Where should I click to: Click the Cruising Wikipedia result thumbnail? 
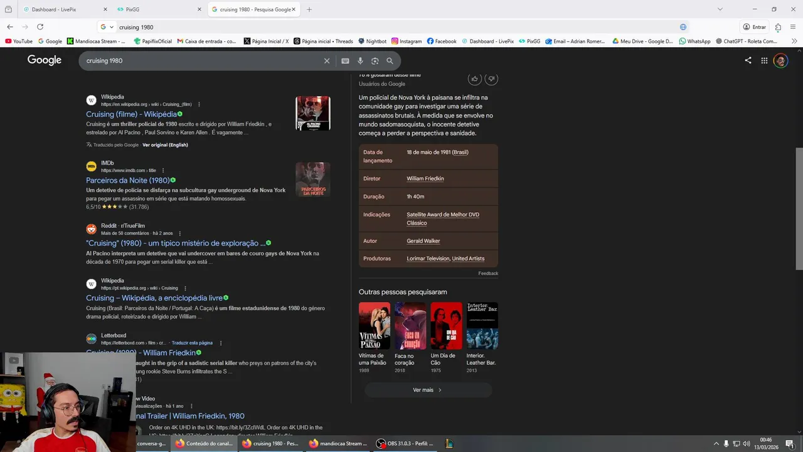313,113
